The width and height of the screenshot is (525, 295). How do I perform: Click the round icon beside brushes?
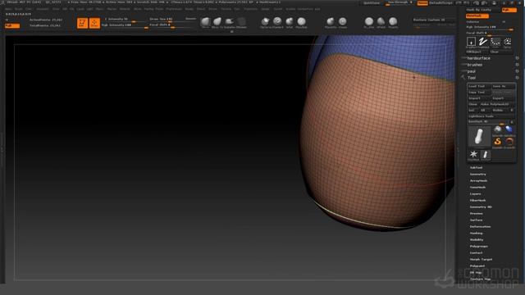coord(518,65)
